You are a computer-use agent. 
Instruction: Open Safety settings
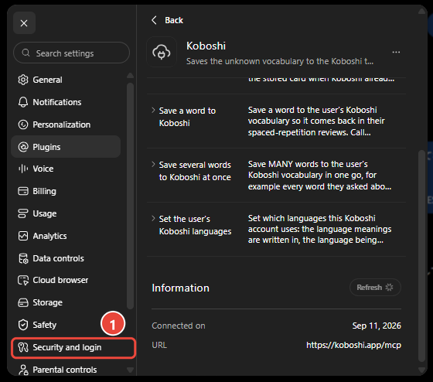(66, 325)
